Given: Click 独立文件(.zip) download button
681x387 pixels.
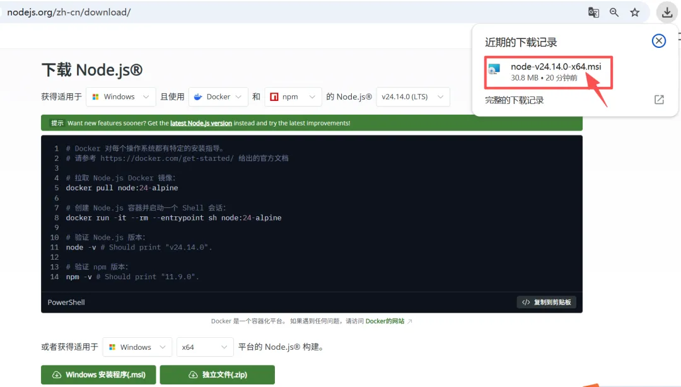Looking at the screenshot, I should coord(217,374).
